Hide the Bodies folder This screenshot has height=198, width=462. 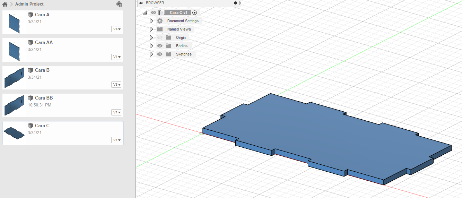pos(160,46)
